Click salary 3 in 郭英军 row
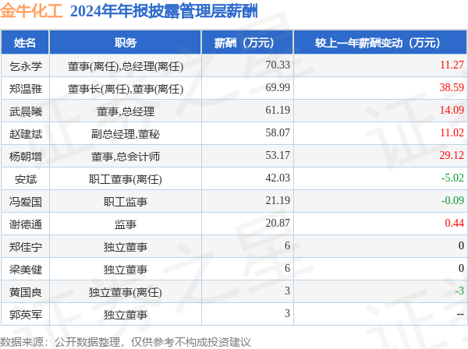This screenshot has height=349, width=468. (287, 313)
